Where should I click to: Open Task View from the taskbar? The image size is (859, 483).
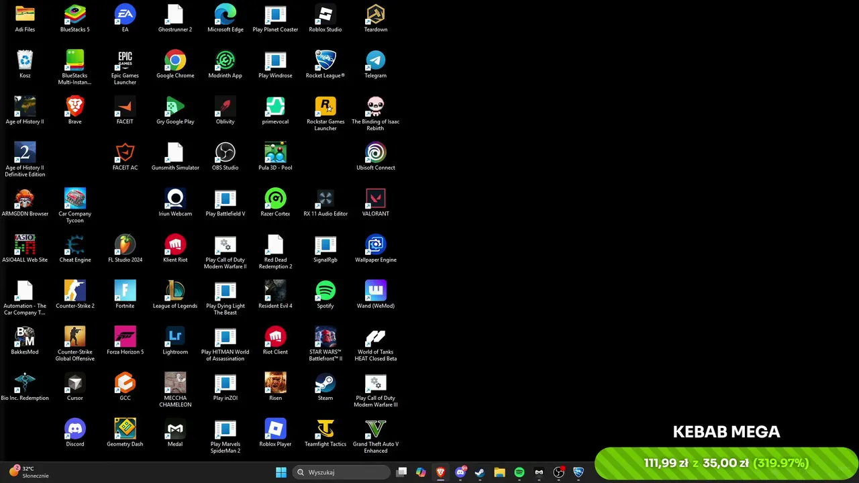tap(401, 472)
